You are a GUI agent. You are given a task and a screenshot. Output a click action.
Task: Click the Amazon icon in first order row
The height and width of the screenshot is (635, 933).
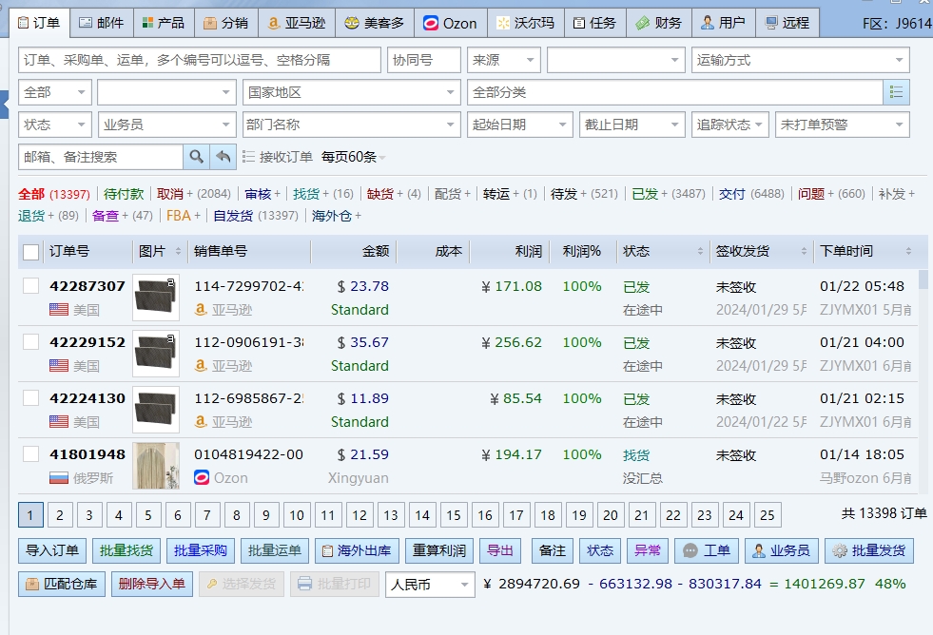pos(201,310)
